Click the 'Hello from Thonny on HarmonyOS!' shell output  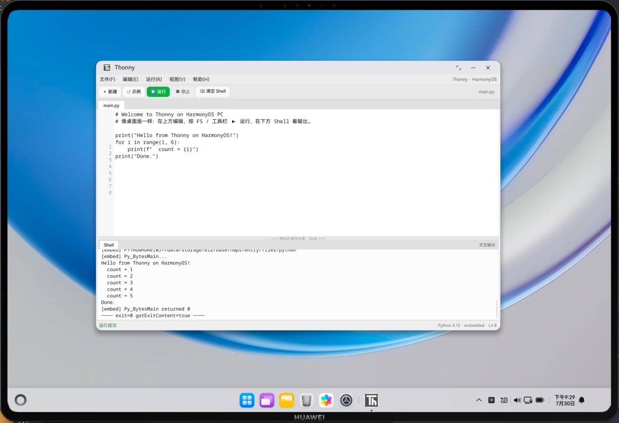(145, 263)
